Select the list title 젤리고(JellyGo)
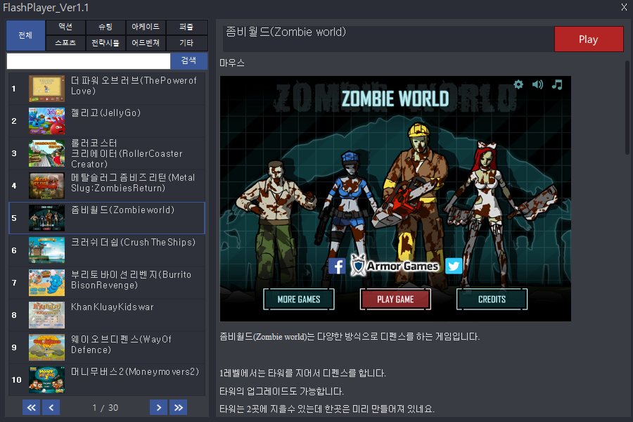Viewport: 633px width, 422px height. point(105,113)
